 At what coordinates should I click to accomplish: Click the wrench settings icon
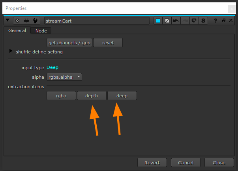(x=36, y=21)
